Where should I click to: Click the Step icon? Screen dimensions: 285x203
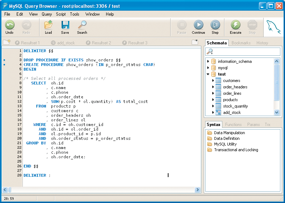[x=215, y=24]
